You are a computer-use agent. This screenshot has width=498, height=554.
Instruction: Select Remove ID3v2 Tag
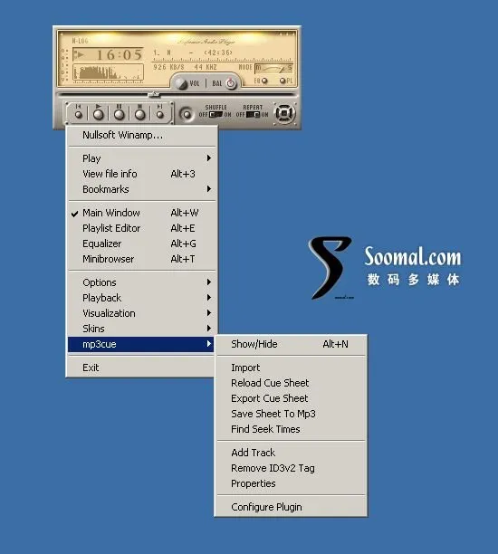291,468
